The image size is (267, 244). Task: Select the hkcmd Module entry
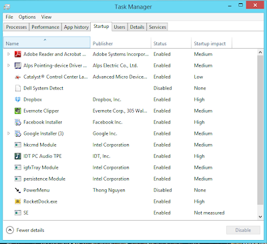pos(40,145)
